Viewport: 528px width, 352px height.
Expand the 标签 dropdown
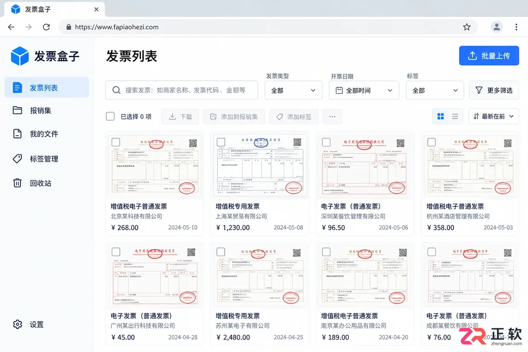click(435, 90)
